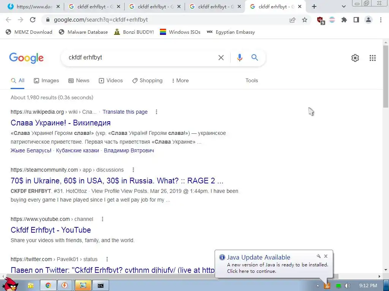Open the search Tools options
This screenshot has height=291, width=389.
[x=251, y=80]
